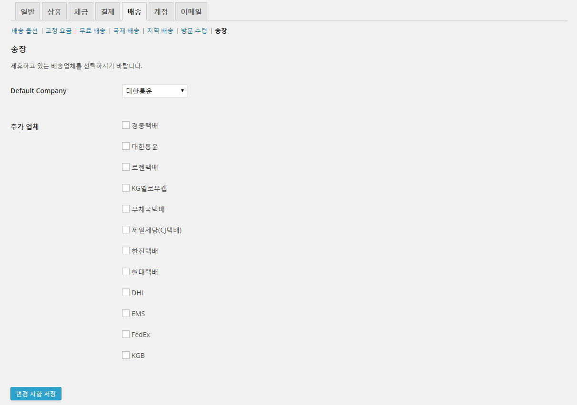Click the 변경 사항 저장 button

(36, 394)
